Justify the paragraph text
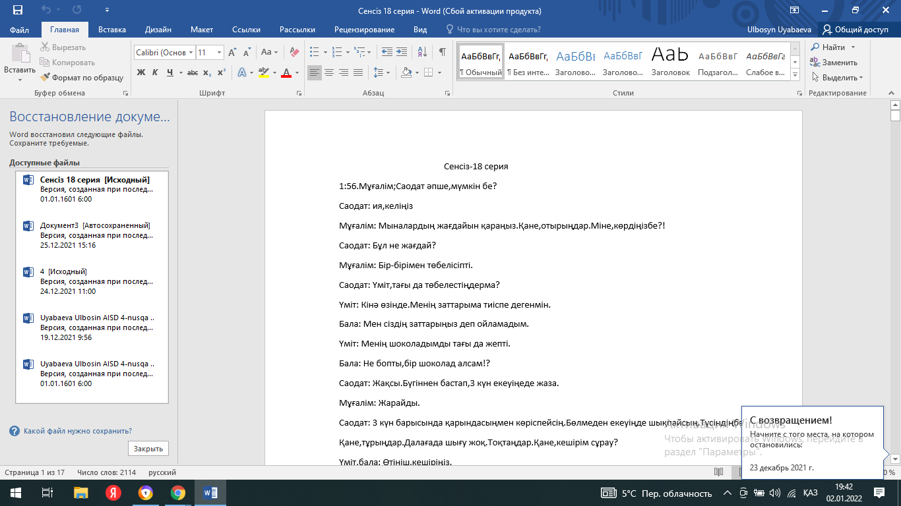The image size is (901, 506). [x=358, y=72]
